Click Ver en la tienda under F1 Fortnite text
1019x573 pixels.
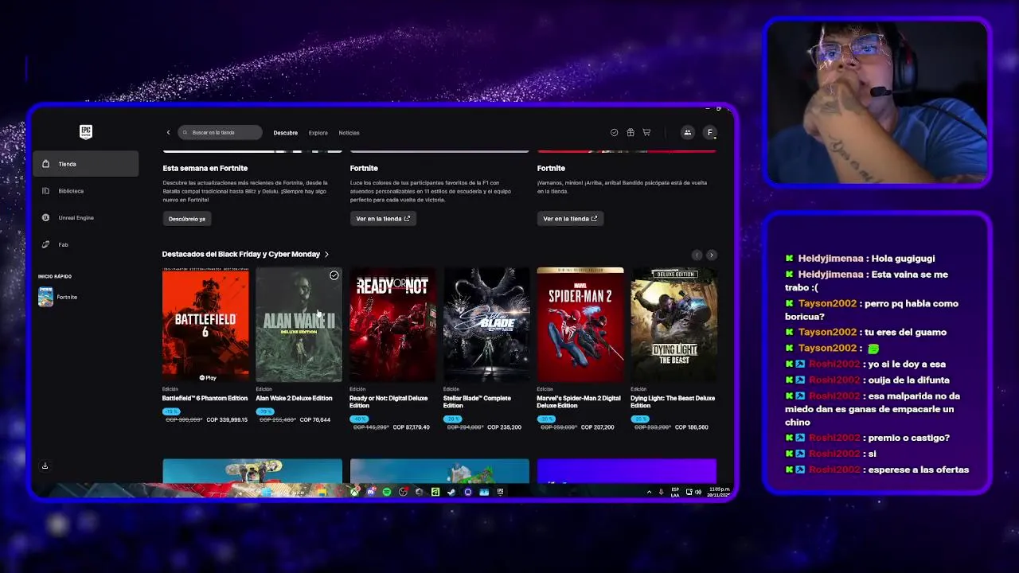click(x=383, y=219)
